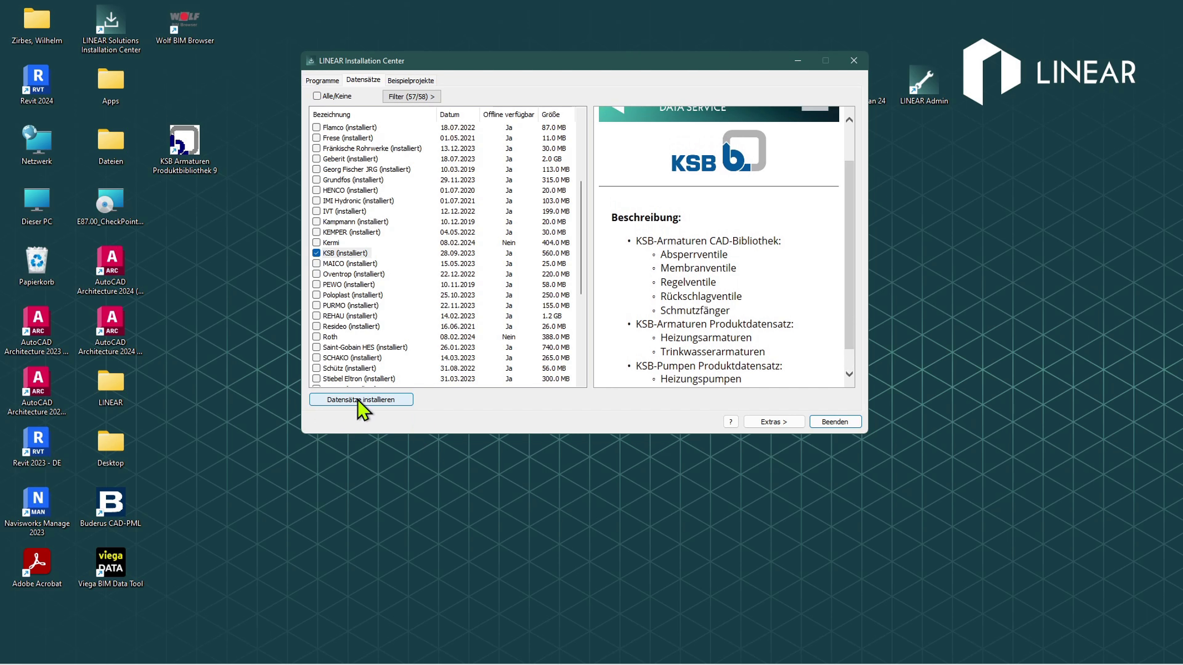Uncheck the KSB (installiert) dataset
The height and width of the screenshot is (665, 1183).
click(x=316, y=253)
